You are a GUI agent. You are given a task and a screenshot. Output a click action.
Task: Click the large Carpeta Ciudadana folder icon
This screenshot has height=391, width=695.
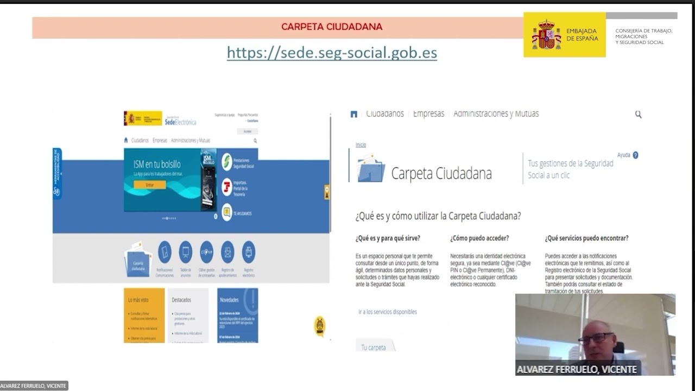pyautogui.click(x=371, y=168)
